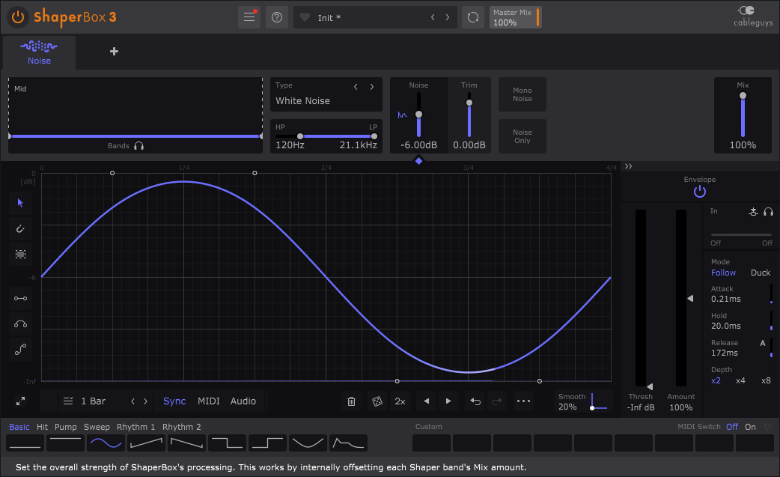Click the Noise level slider handle
Viewport: 780px width, 477px height.
point(418,114)
